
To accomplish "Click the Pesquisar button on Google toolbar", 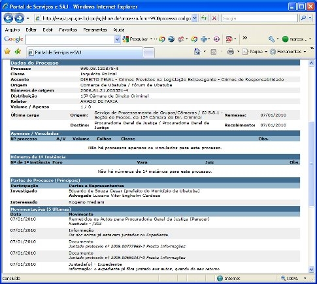I will tap(135, 39).
